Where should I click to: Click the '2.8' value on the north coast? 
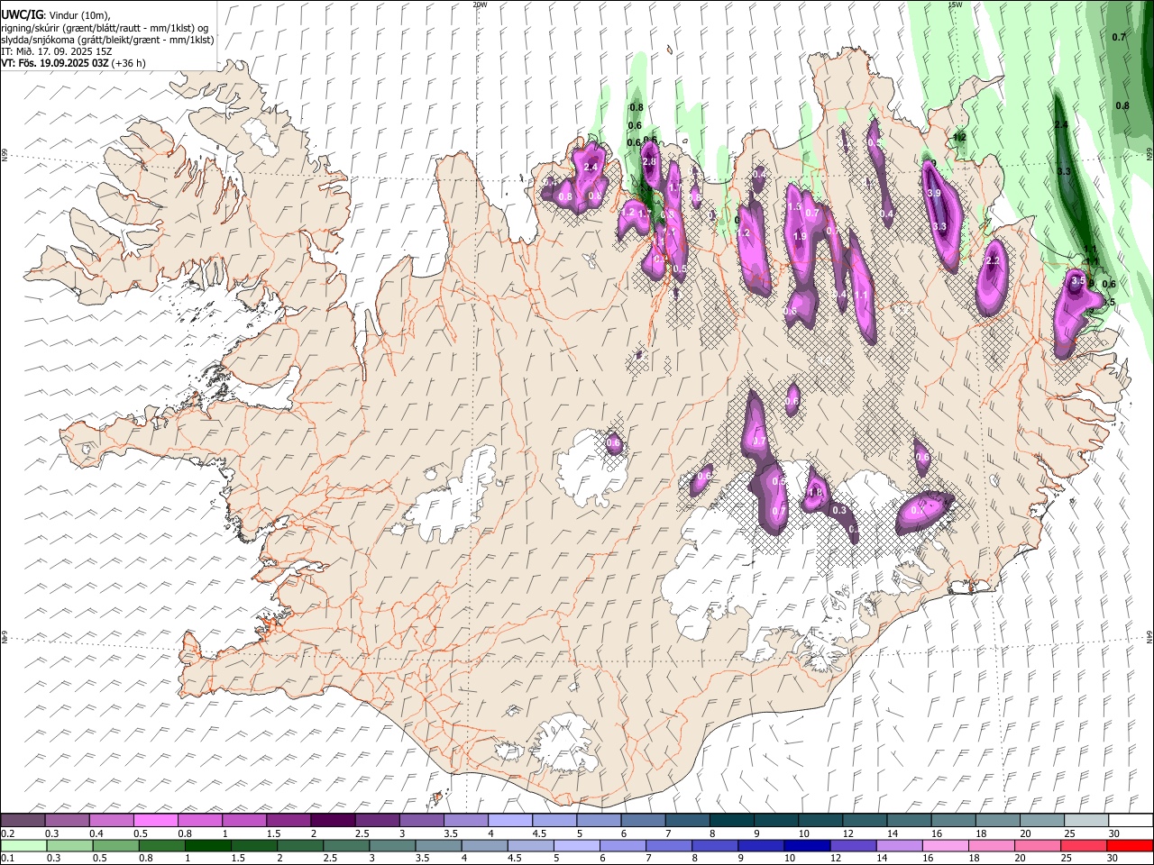[648, 161]
